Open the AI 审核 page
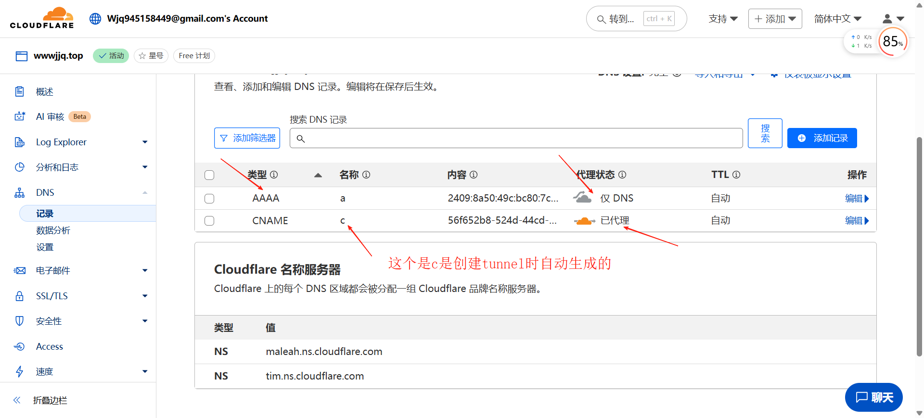This screenshot has width=924, height=418. click(x=50, y=116)
